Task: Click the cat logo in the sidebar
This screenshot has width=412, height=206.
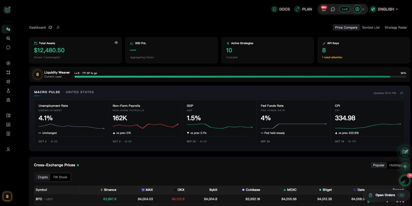Action: tap(7, 10)
